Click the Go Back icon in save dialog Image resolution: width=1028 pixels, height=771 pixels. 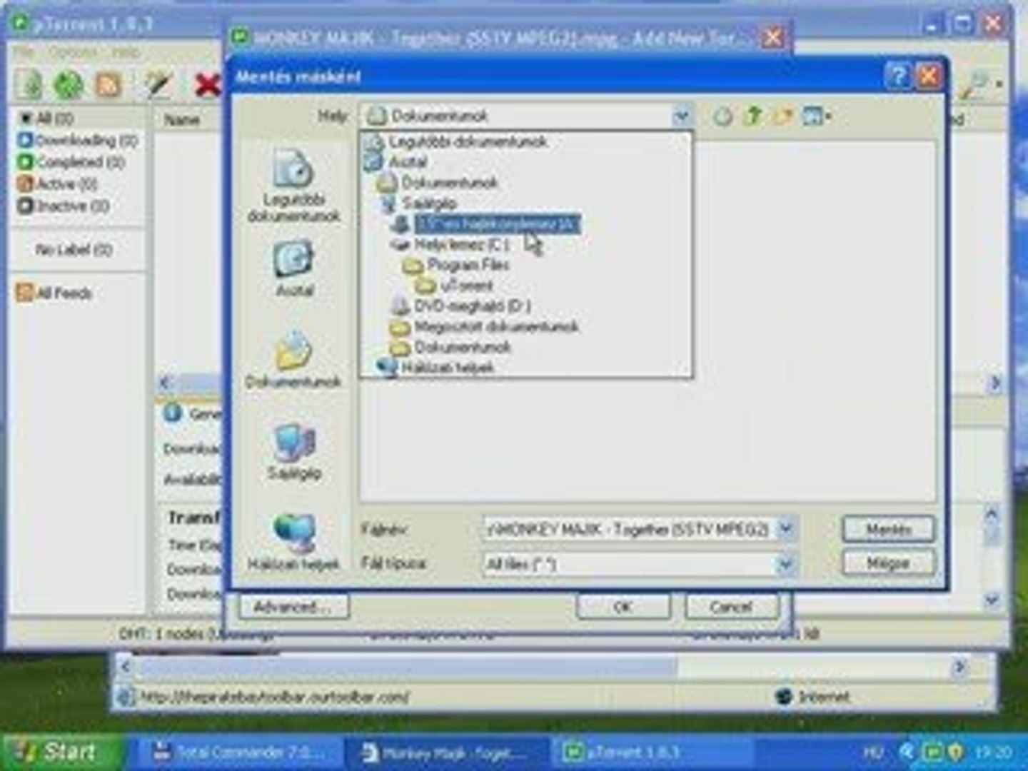[x=722, y=116]
